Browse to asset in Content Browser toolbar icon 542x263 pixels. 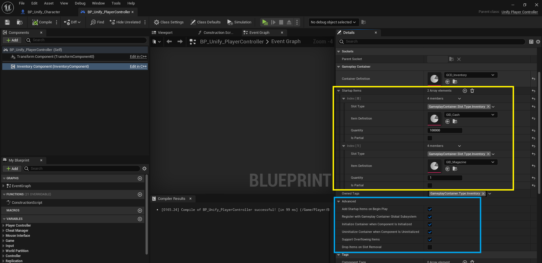click(x=19, y=22)
